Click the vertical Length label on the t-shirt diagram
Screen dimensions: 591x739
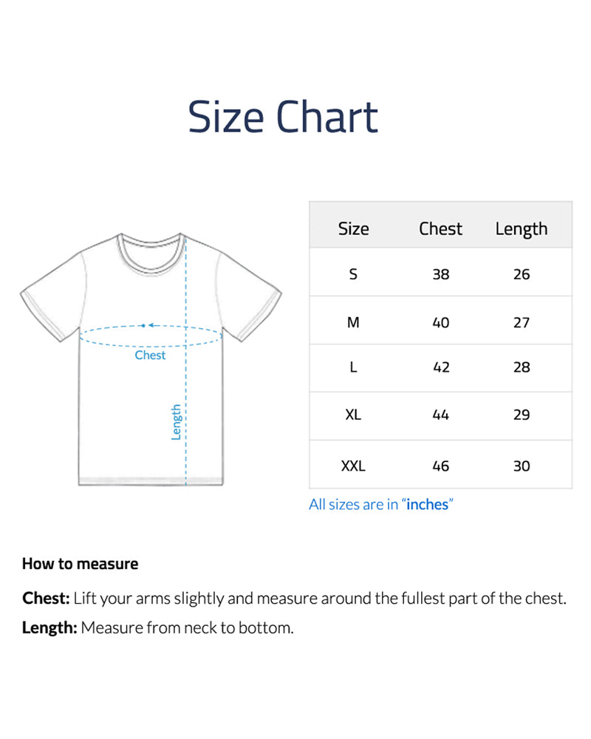tap(177, 422)
